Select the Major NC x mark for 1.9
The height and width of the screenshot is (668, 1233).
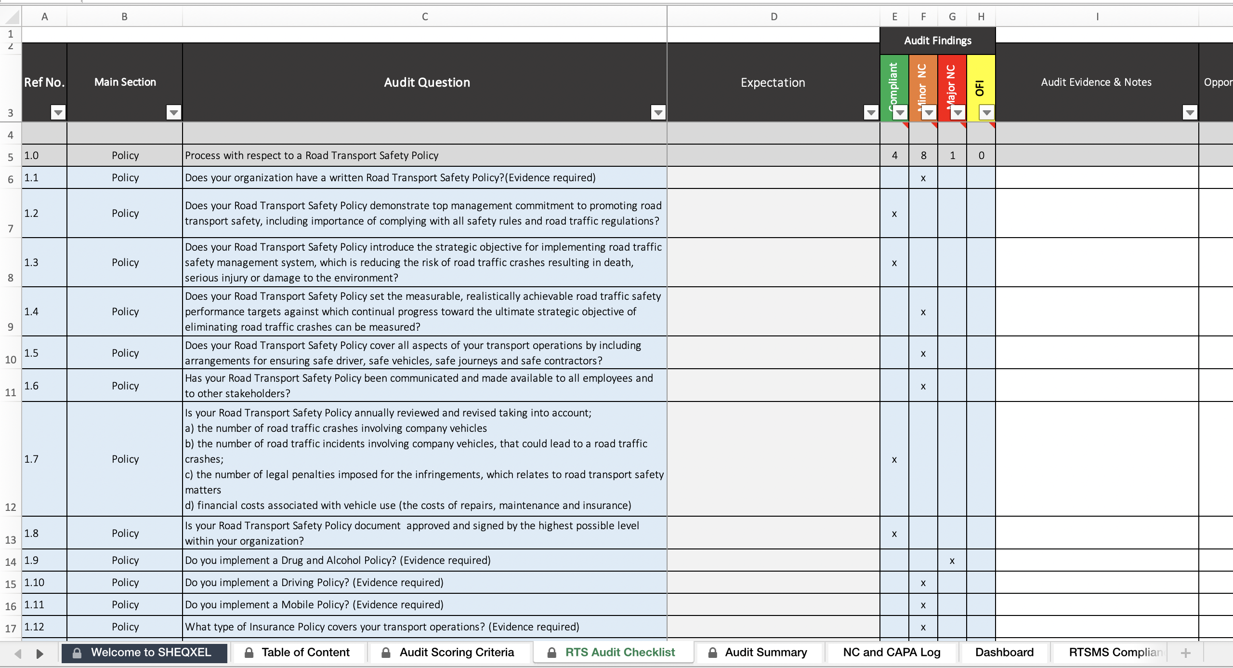coord(952,561)
